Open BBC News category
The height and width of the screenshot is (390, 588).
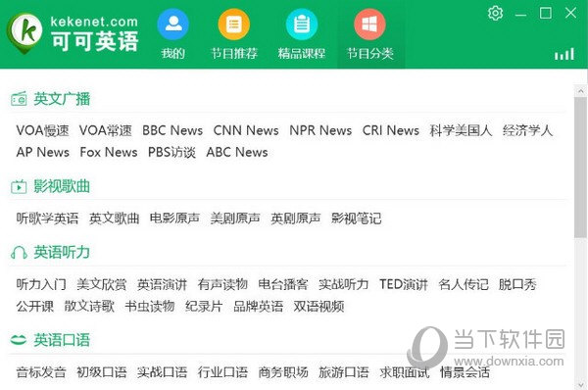click(x=172, y=130)
